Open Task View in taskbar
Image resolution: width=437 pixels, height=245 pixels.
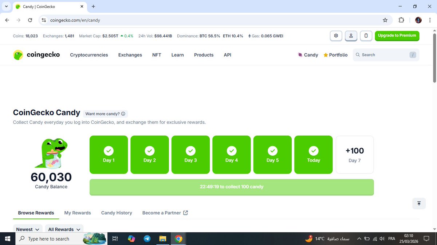(115, 238)
